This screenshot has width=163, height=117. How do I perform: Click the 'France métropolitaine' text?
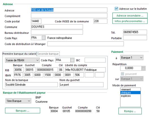pos(60,38)
